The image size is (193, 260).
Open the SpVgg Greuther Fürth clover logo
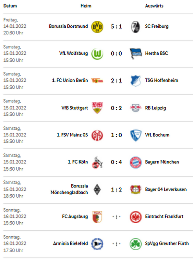136,244
